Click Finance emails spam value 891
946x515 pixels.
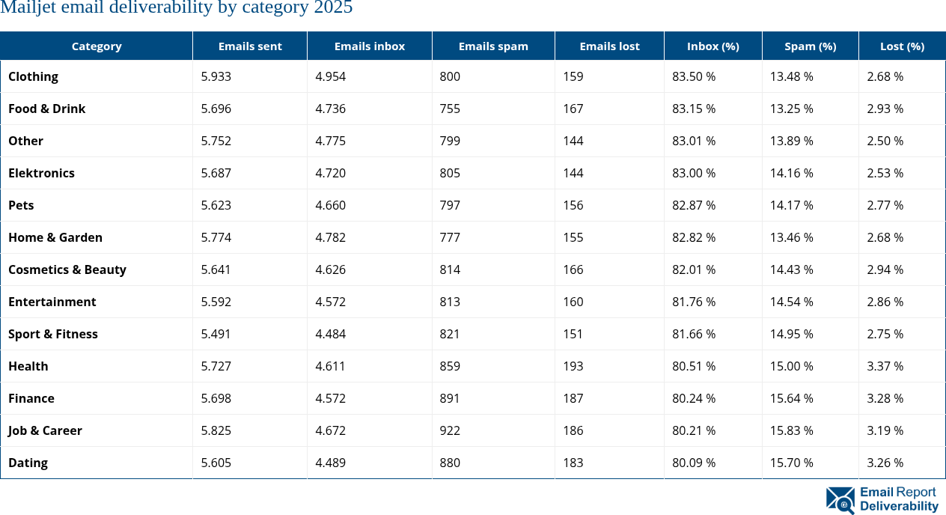[451, 398]
